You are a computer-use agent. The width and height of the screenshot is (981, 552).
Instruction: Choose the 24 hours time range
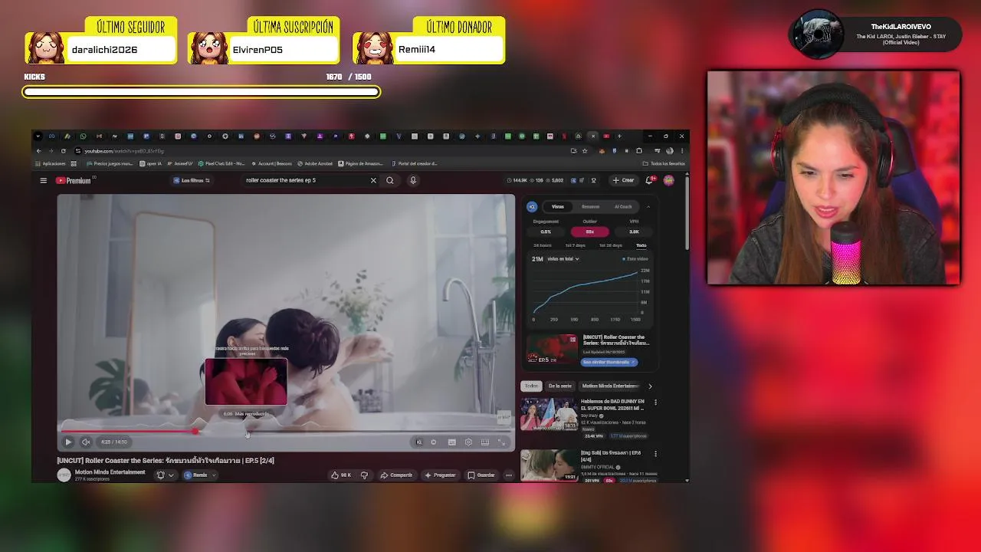click(x=542, y=245)
